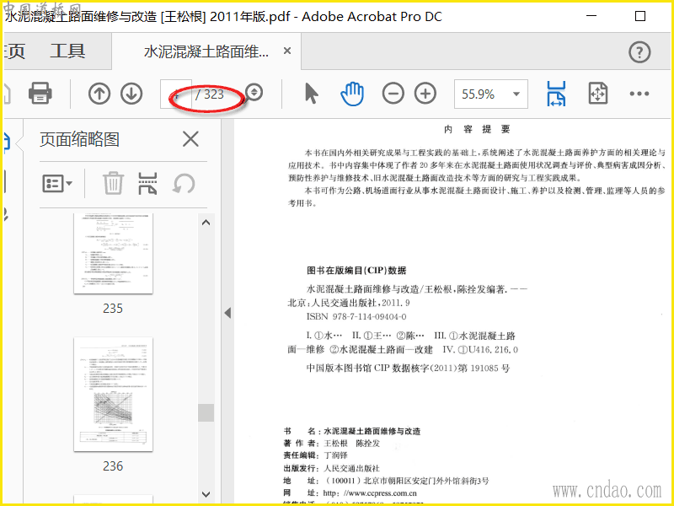The height and width of the screenshot is (506, 674).
Task: Select the 水泥混凝土路面维... document tab
Action: pyautogui.click(x=206, y=51)
